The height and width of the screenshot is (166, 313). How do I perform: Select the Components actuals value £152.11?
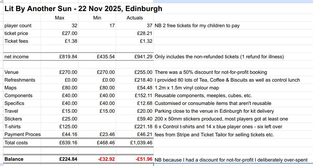(143, 95)
